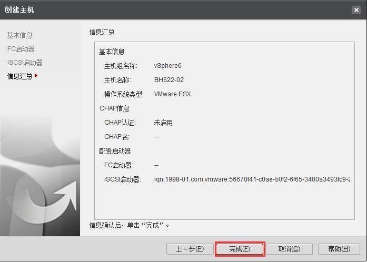367x262 pixels.
Task: Open help via 帮助(H) button
Action: pyautogui.click(x=340, y=249)
